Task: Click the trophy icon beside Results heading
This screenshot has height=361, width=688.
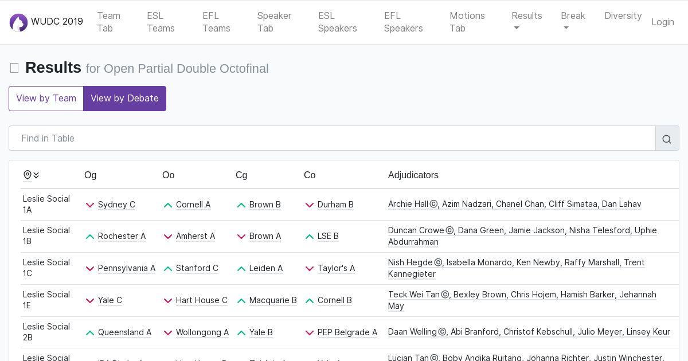Action: pyautogui.click(x=14, y=68)
